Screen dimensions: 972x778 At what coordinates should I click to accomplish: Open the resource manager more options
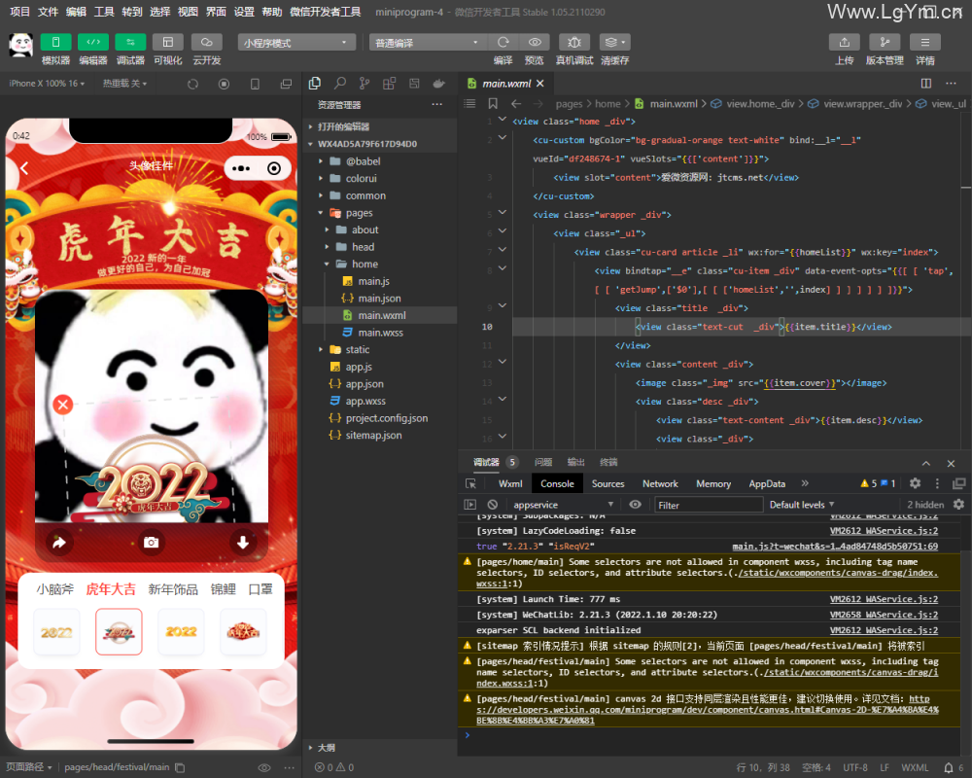tap(437, 104)
